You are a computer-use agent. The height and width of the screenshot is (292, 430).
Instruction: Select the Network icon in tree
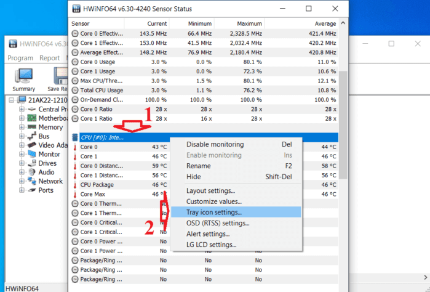(x=32, y=181)
